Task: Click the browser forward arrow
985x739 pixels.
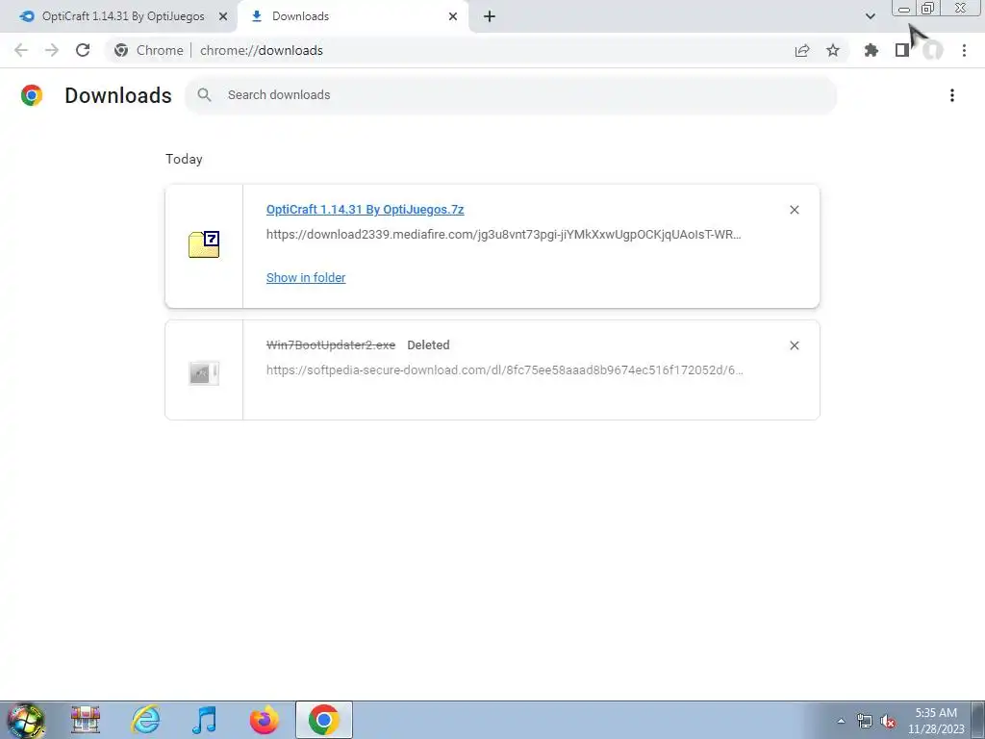Action: pyautogui.click(x=52, y=50)
